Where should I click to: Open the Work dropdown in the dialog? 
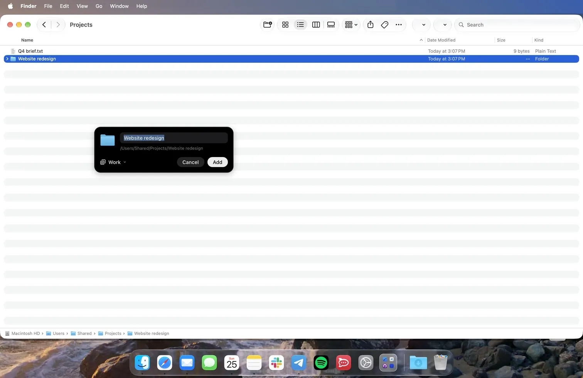pos(113,162)
